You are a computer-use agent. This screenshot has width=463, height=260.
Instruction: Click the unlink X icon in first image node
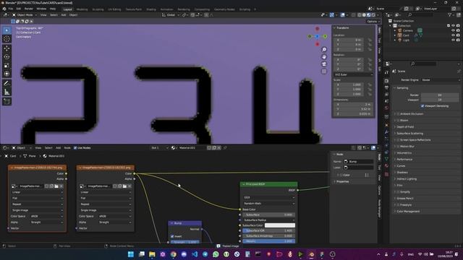(x=61, y=186)
